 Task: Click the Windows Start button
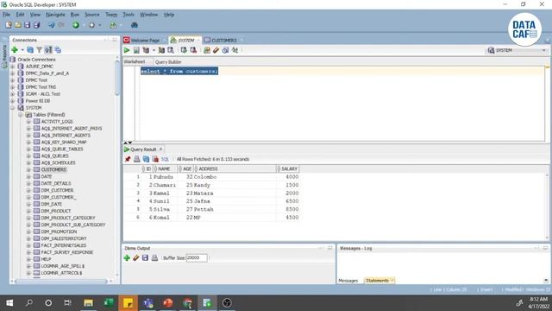tap(9, 303)
